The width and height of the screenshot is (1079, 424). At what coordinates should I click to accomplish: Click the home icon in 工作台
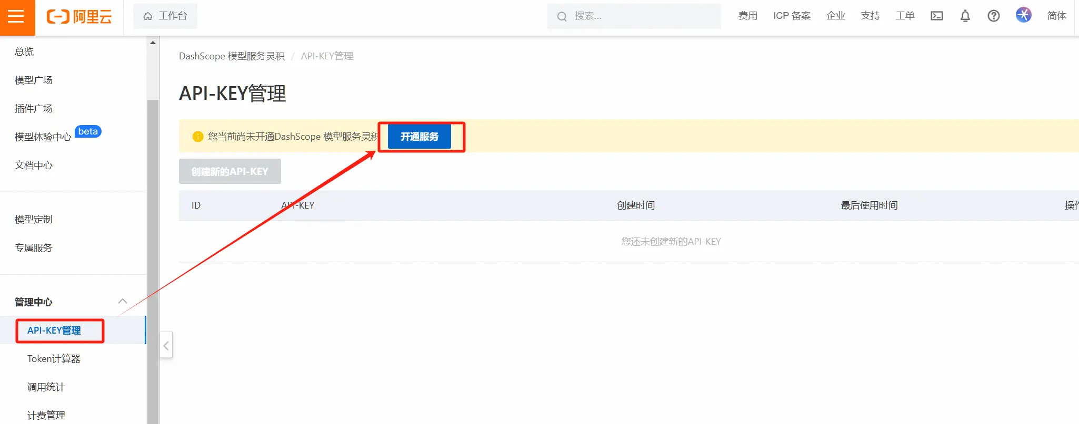click(x=148, y=16)
